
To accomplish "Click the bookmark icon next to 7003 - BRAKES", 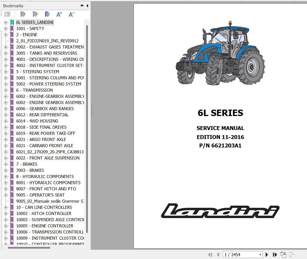I will click(12, 170).
